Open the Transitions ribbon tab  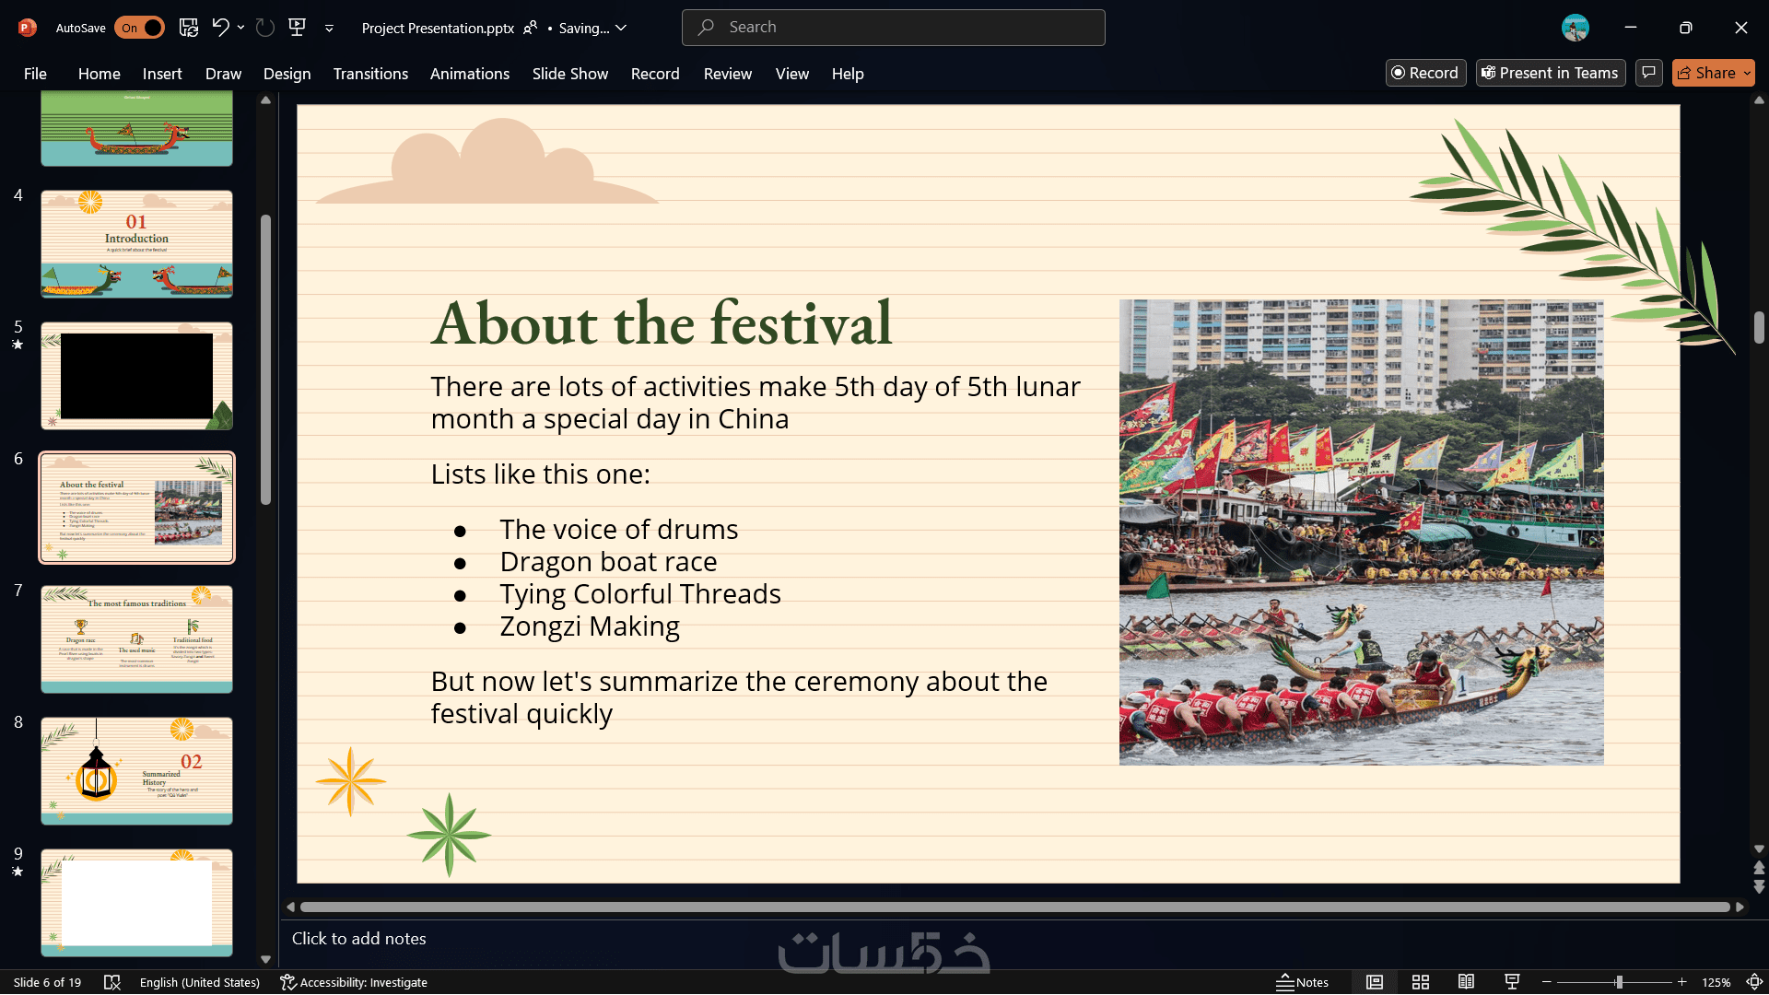point(370,74)
